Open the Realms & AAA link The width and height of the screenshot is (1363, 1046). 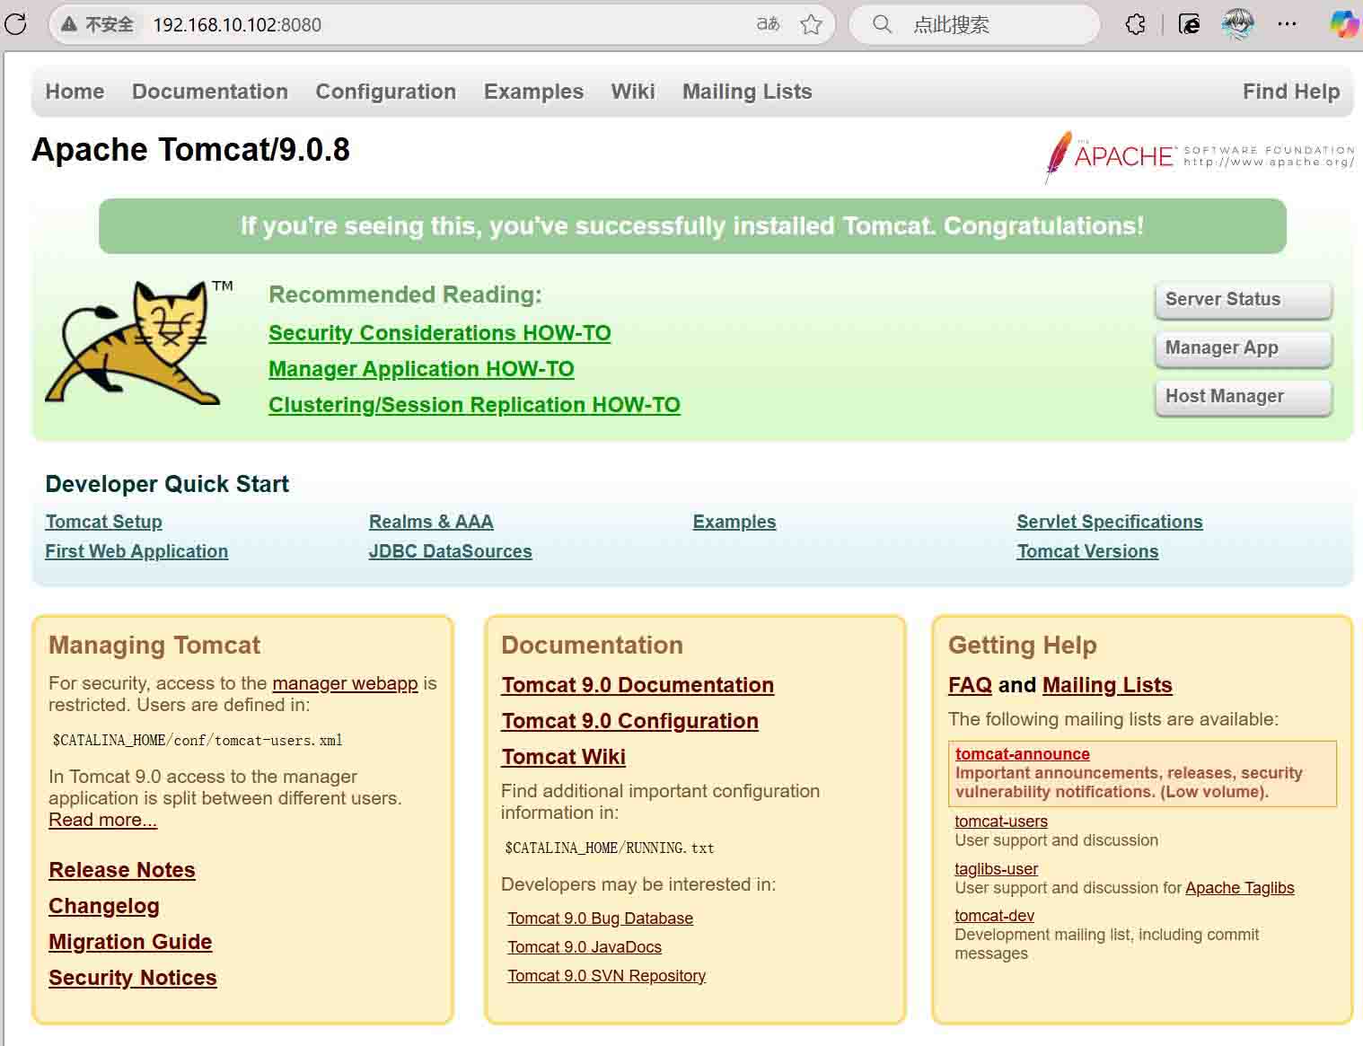(x=431, y=522)
